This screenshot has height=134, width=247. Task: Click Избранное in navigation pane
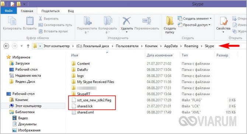(x=21, y=57)
